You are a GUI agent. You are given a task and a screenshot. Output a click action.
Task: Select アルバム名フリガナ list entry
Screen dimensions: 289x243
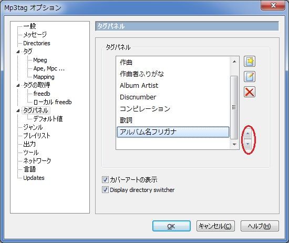173,132
